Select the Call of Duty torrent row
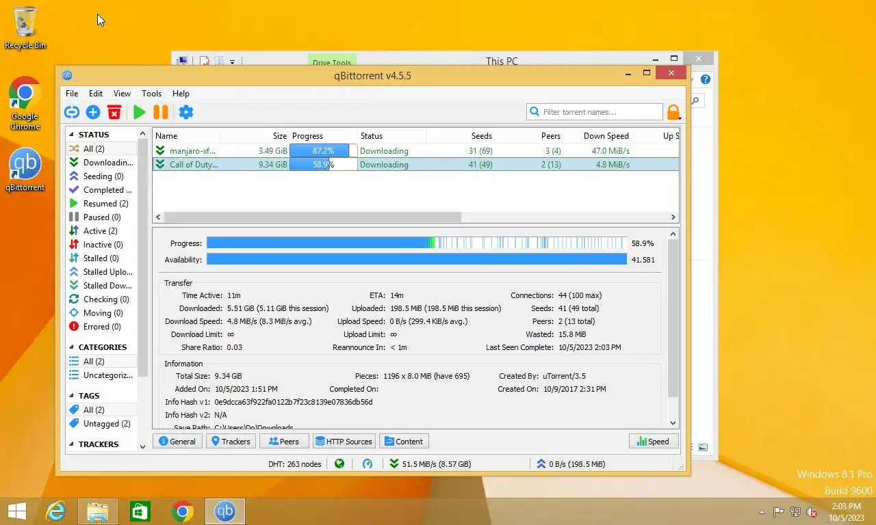This screenshot has width=876, height=525. point(415,165)
